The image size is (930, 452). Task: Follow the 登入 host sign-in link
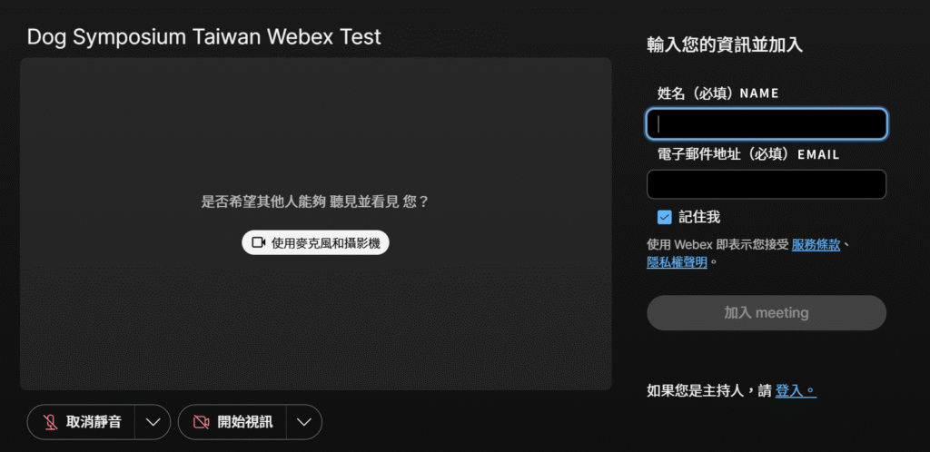pyautogui.click(x=795, y=391)
